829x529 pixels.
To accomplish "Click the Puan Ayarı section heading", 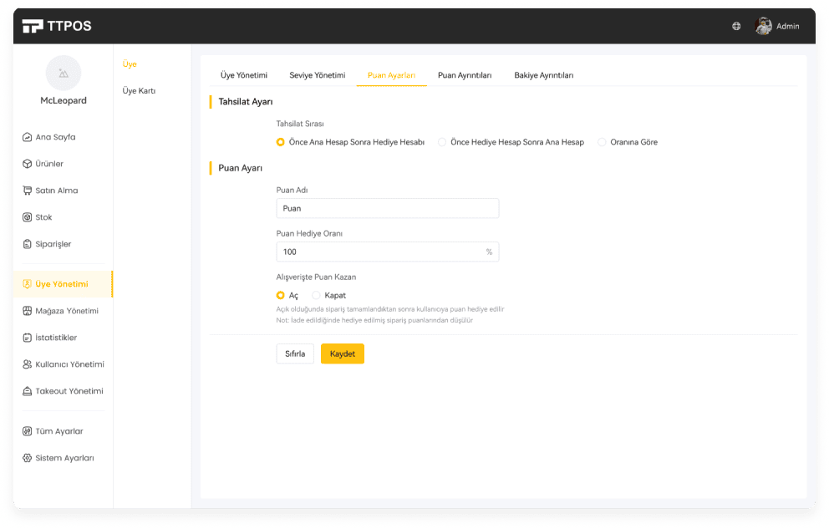I will [x=241, y=168].
